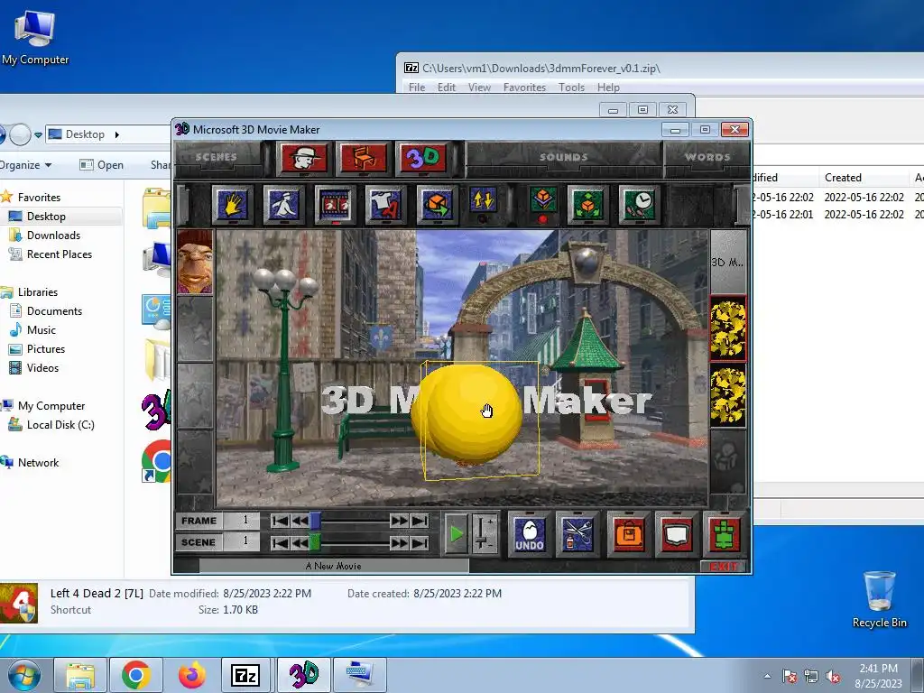Open Favorites menu in 7-Zip window

(x=524, y=88)
